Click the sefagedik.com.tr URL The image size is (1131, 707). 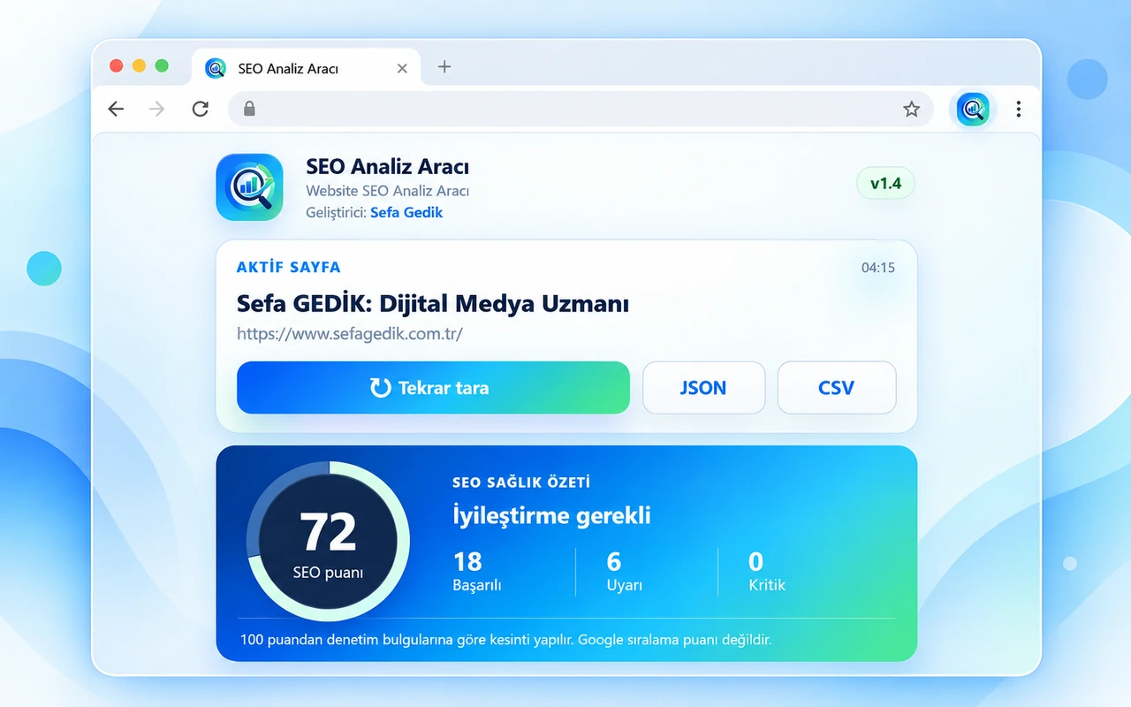350,334
